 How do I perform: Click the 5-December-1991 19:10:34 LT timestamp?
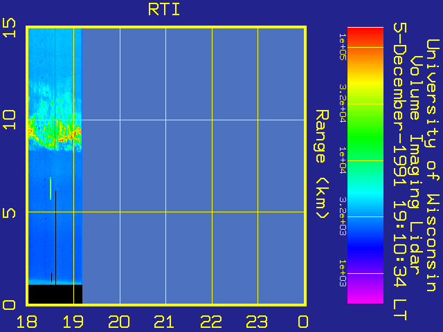coord(400,172)
